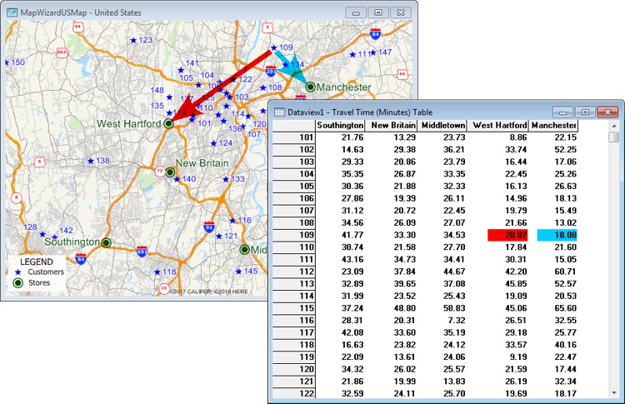The width and height of the screenshot is (625, 404).
Task: Click the customer 123 star on the map
Action: click(131, 40)
